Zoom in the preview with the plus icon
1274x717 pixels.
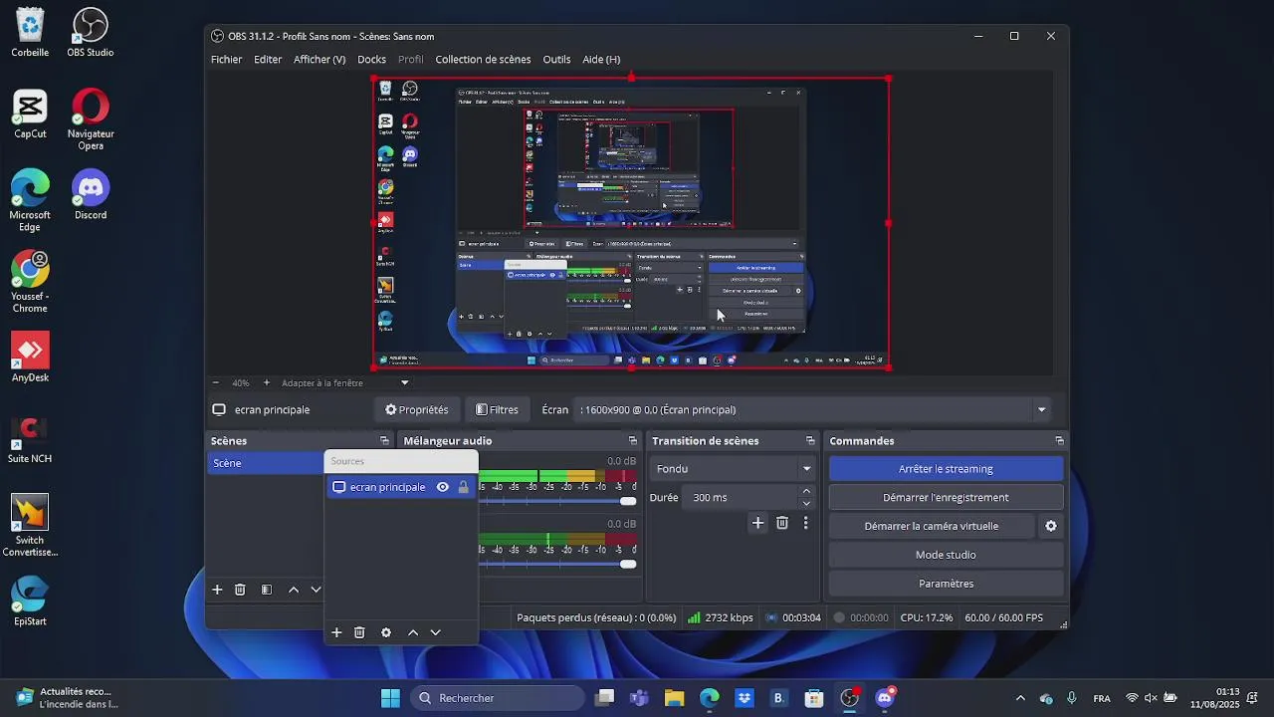(x=266, y=382)
